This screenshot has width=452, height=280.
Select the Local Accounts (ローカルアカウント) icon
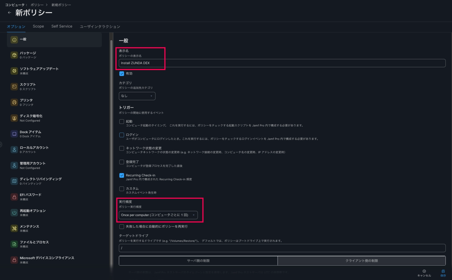14,150
